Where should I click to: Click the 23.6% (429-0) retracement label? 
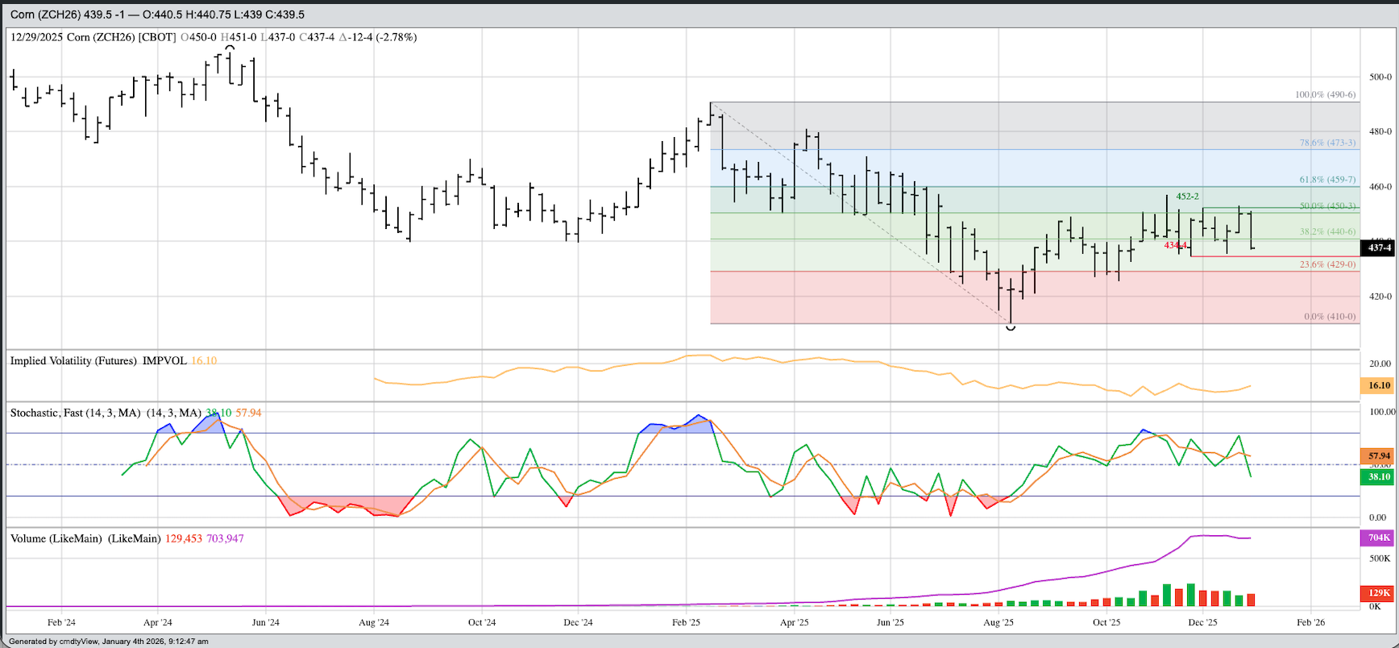point(1327,264)
